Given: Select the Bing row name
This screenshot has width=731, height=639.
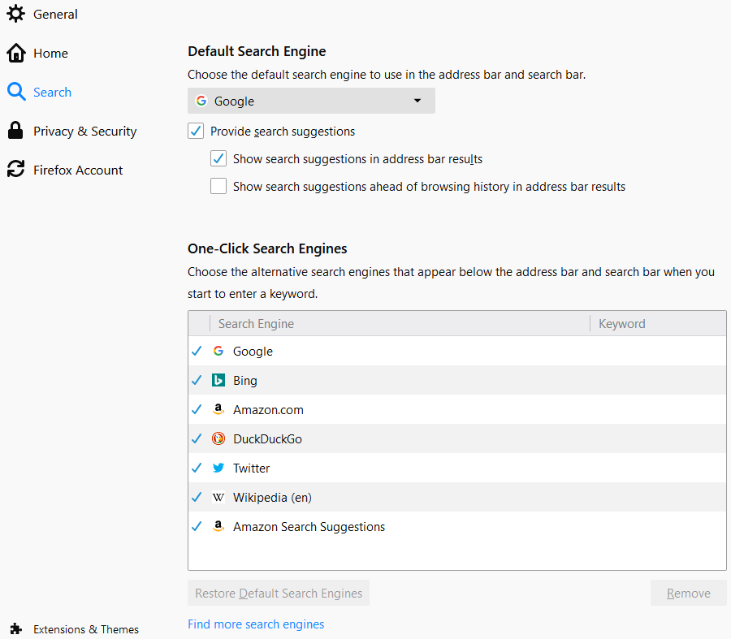Looking at the screenshot, I should tap(244, 381).
